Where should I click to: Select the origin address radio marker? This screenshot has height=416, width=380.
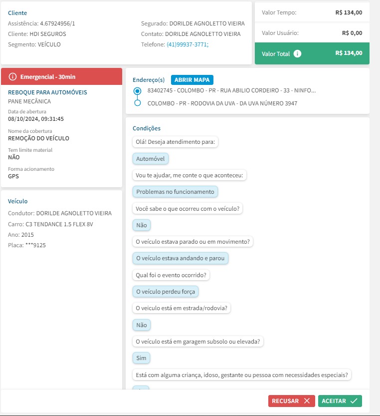[x=138, y=91]
